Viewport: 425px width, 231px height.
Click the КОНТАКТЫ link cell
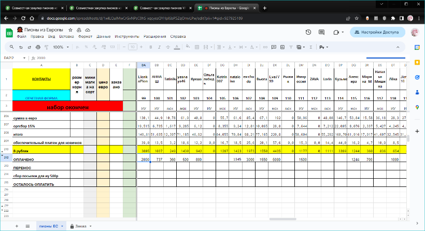point(41,79)
